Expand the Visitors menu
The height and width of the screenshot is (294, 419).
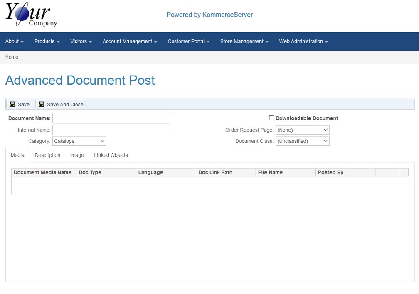[81, 42]
